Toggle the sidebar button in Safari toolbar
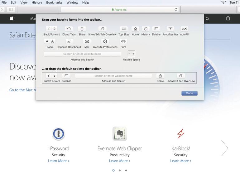This screenshot has height=180, width=240. [11, 9]
